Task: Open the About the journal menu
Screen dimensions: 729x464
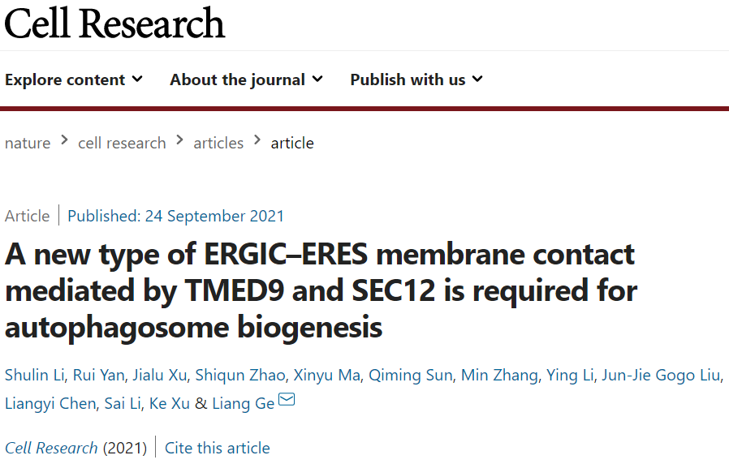Action: pos(246,79)
